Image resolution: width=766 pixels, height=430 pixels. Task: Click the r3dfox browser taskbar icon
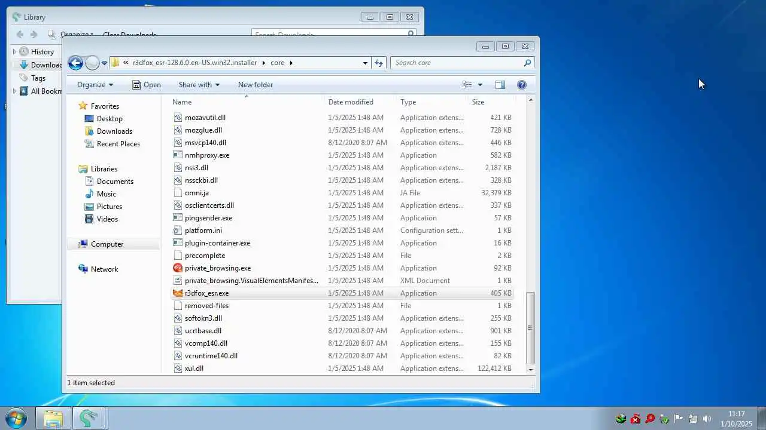(x=89, y=419)
